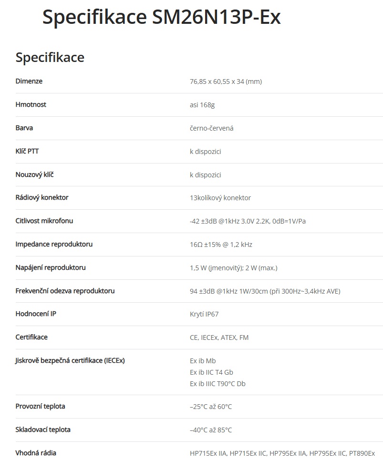This screenshot has height=460, width=383.
Task: Click the "13kolíkový konektor" value
Action: (220, 198)
